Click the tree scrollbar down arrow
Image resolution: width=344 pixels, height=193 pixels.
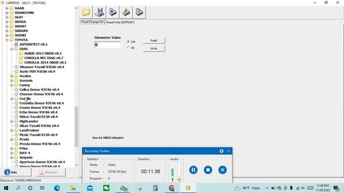pyautogui.click(x=76, y=165)
